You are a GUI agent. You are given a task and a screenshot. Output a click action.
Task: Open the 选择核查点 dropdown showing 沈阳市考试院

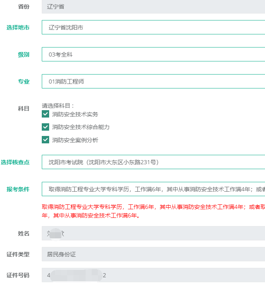[x=153, y=162]
